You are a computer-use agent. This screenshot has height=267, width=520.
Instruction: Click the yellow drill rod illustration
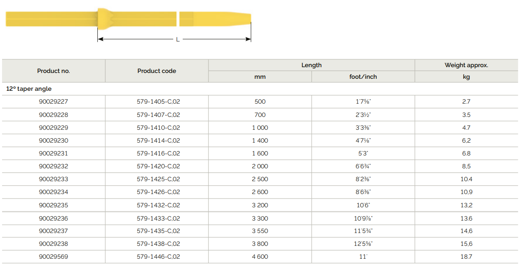(128, 19)
